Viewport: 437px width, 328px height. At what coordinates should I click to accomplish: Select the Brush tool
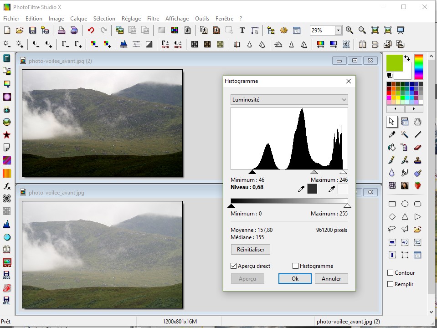(392, 160)
